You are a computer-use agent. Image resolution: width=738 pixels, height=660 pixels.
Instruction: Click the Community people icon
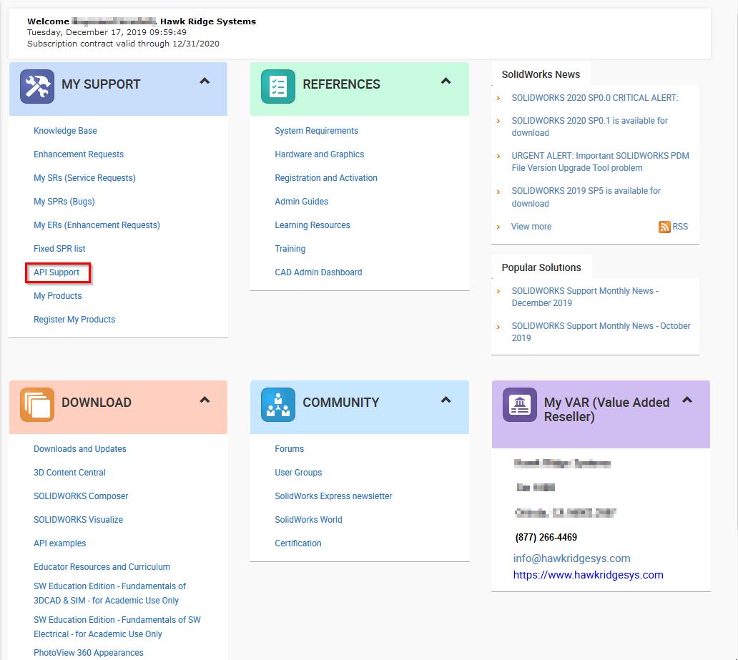coord(278,405)
